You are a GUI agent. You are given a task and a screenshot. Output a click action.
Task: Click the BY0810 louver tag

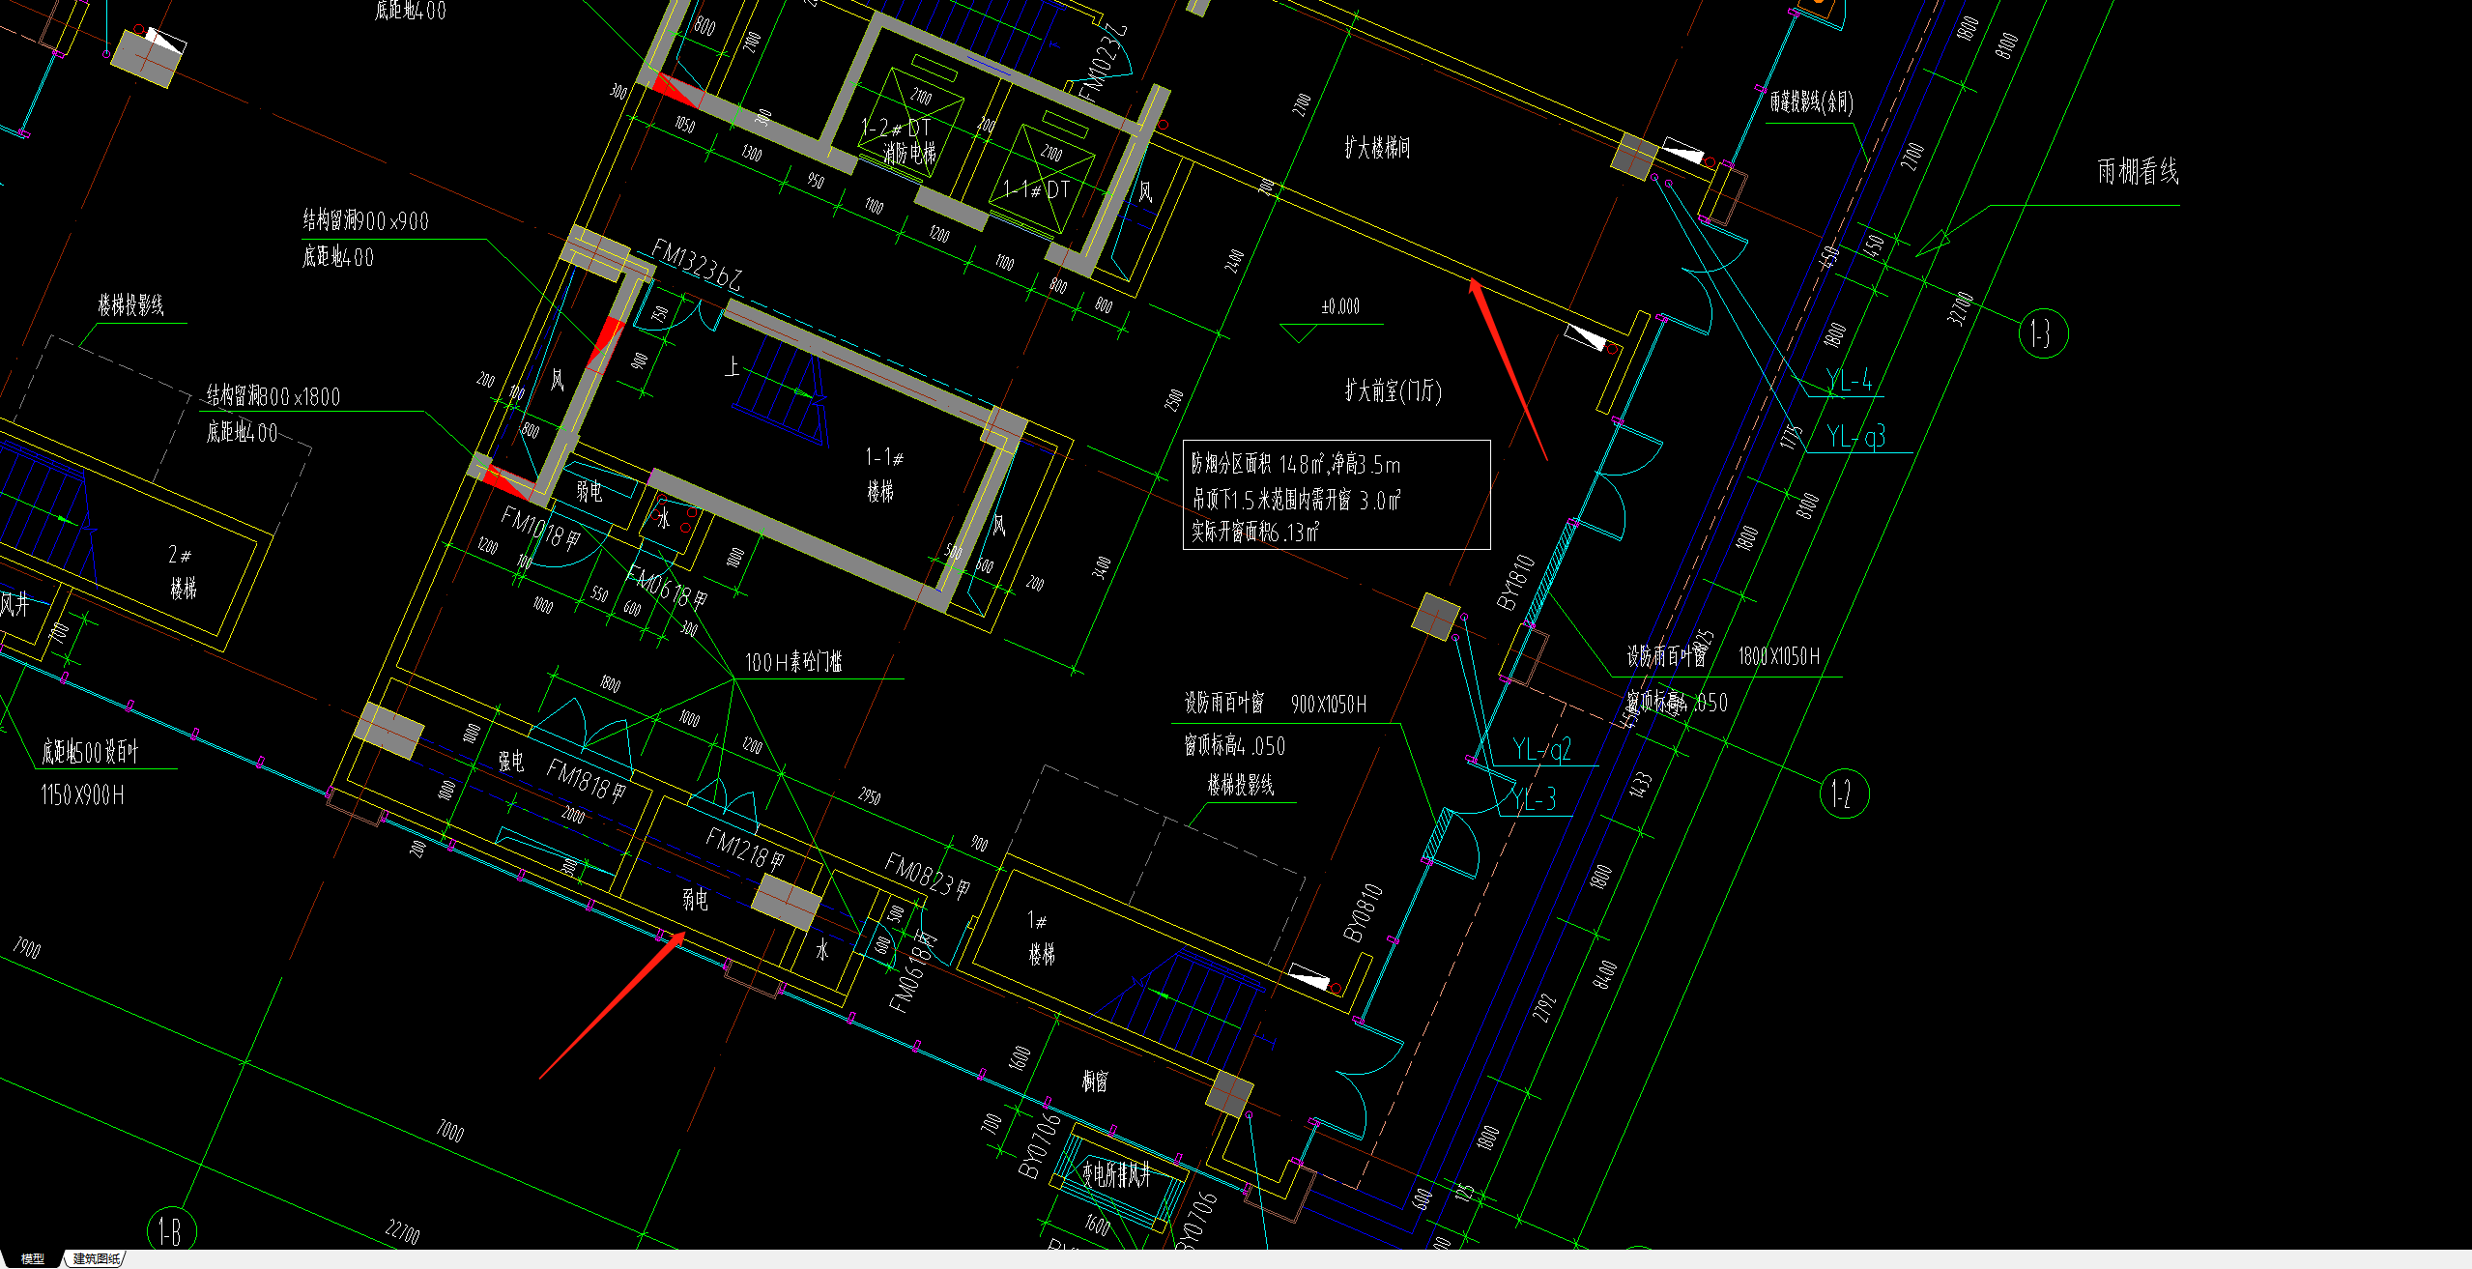pos(1363,912)
